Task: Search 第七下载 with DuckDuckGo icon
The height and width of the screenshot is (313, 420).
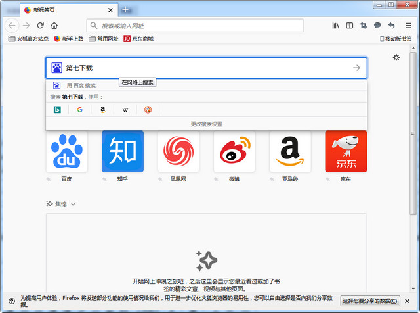Action: coord(148,110)
